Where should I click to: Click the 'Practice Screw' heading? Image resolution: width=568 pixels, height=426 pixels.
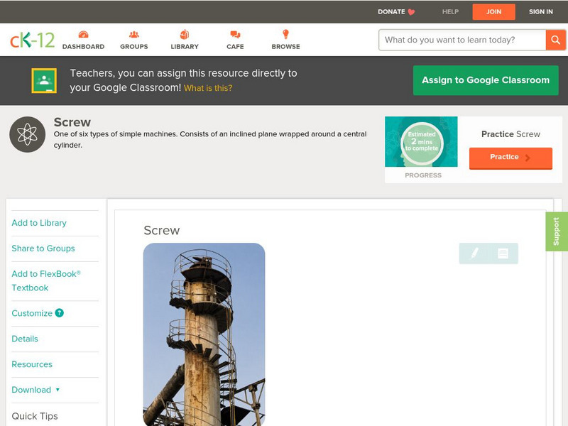(x=510, y=134)
